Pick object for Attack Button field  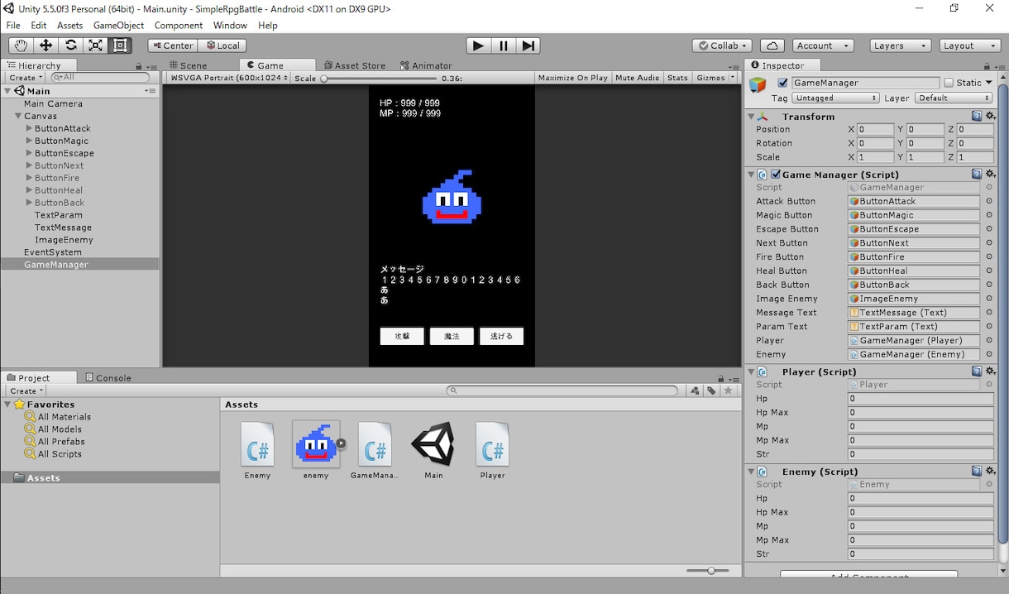(x=988, y=201)
